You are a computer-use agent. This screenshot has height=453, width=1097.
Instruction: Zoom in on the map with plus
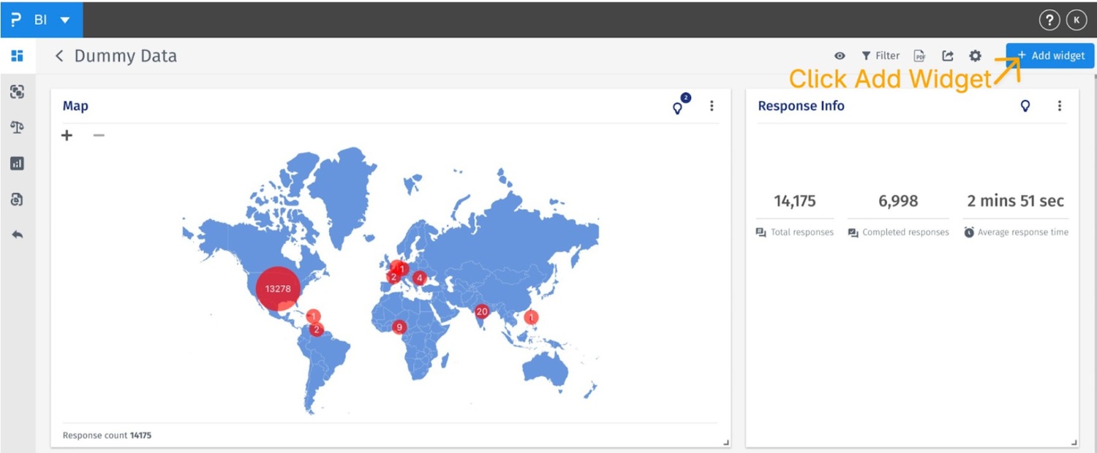tap(67, 135)
